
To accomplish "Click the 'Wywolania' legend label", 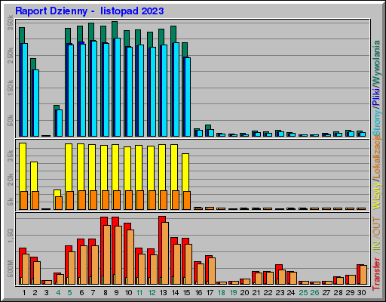I will click(x=376, y=63).
